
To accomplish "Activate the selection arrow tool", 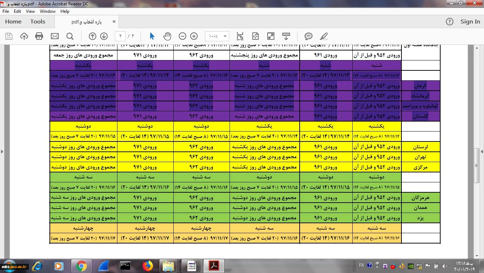I will point(152,36).
